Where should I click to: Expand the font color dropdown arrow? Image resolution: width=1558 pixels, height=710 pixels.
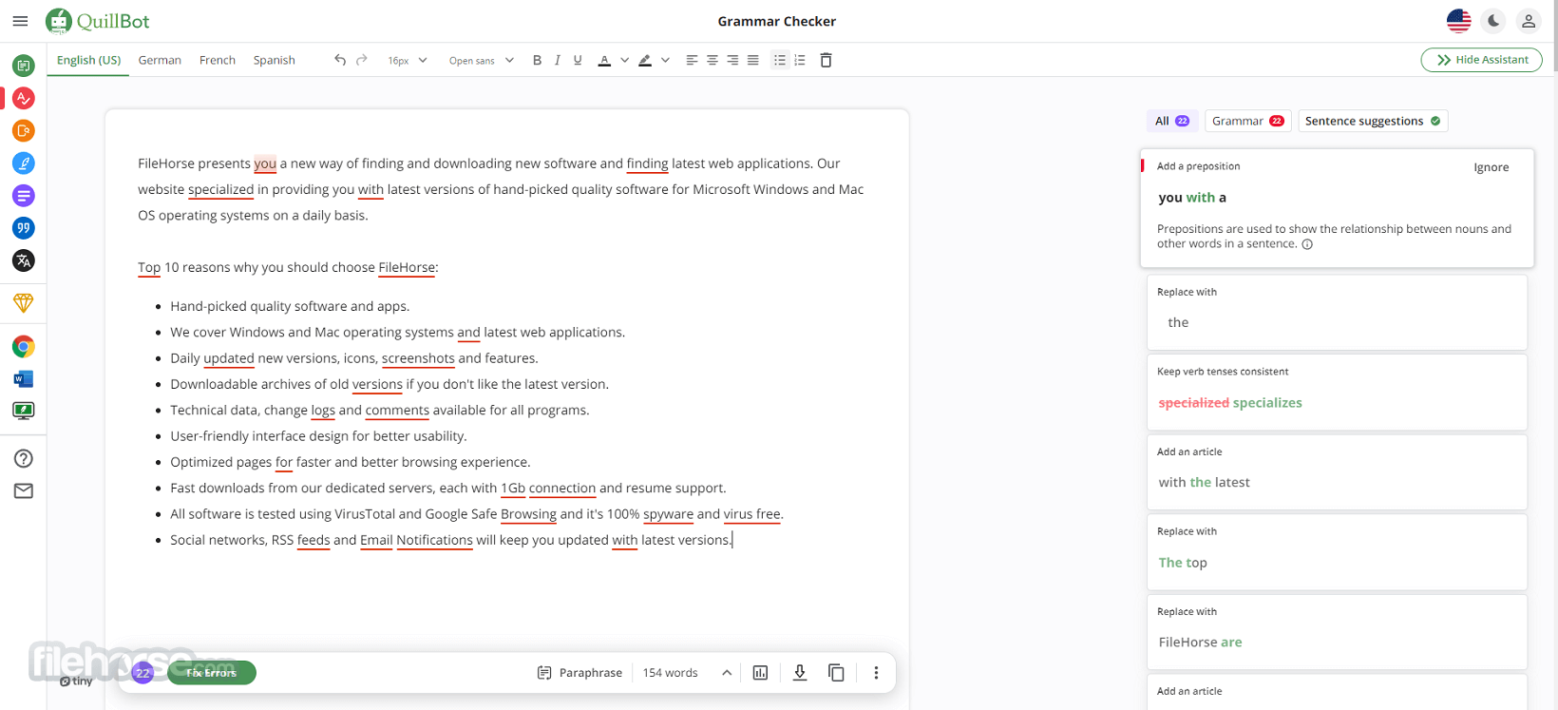(x=624, y=60)
